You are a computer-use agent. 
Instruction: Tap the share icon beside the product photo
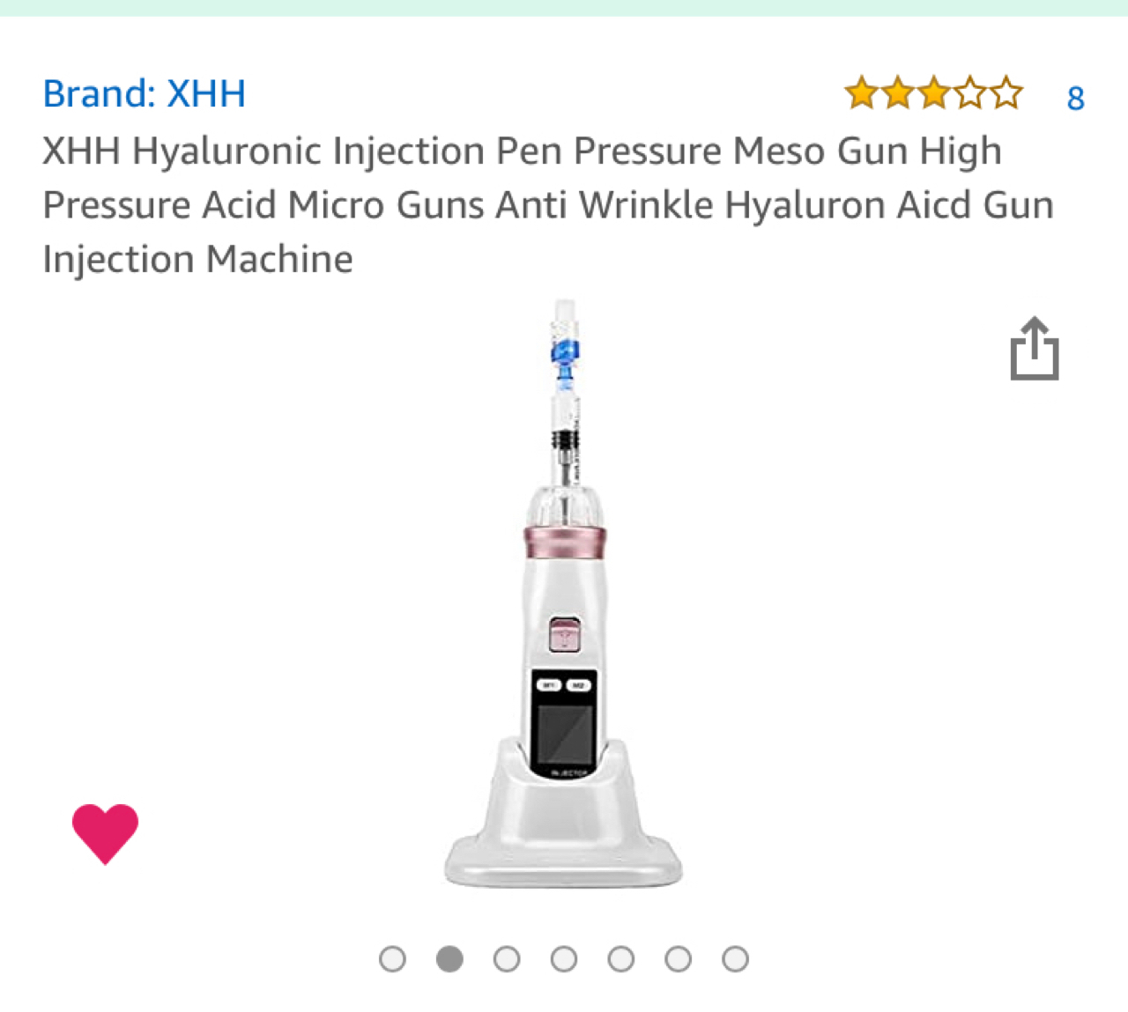[1035, 349]
